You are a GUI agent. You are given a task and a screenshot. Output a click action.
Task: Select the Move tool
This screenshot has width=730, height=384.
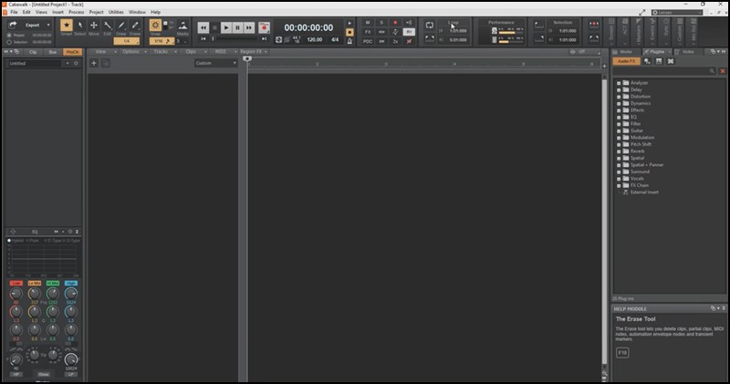coord(94,27)
